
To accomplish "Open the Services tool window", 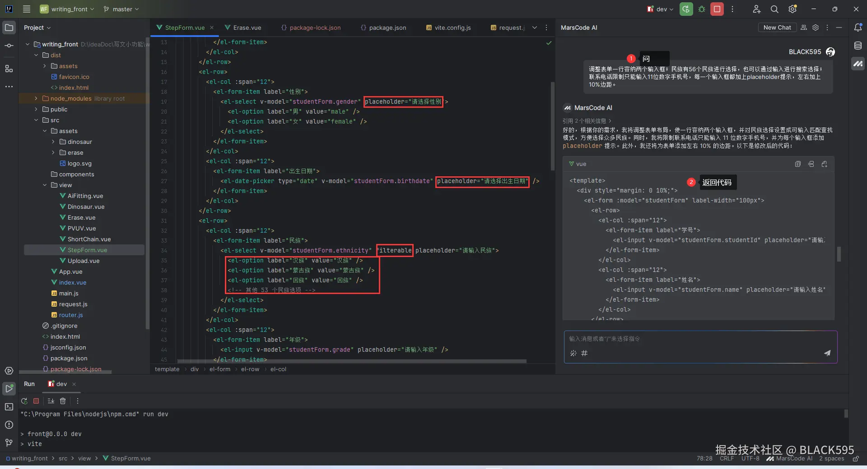I will pyautogui.click(x=9, y=371).
